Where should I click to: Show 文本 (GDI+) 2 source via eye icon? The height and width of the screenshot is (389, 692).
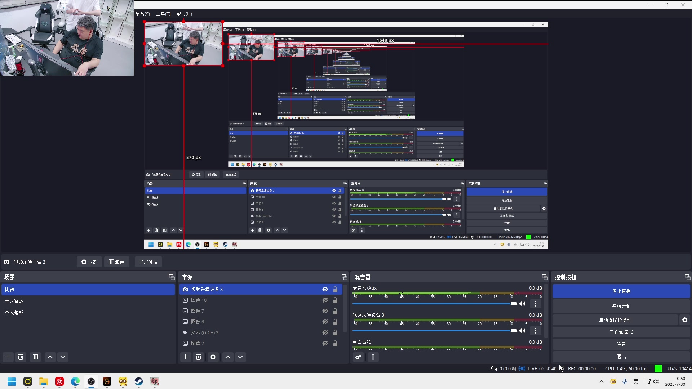pyautogui.click(x=325, y=332)
